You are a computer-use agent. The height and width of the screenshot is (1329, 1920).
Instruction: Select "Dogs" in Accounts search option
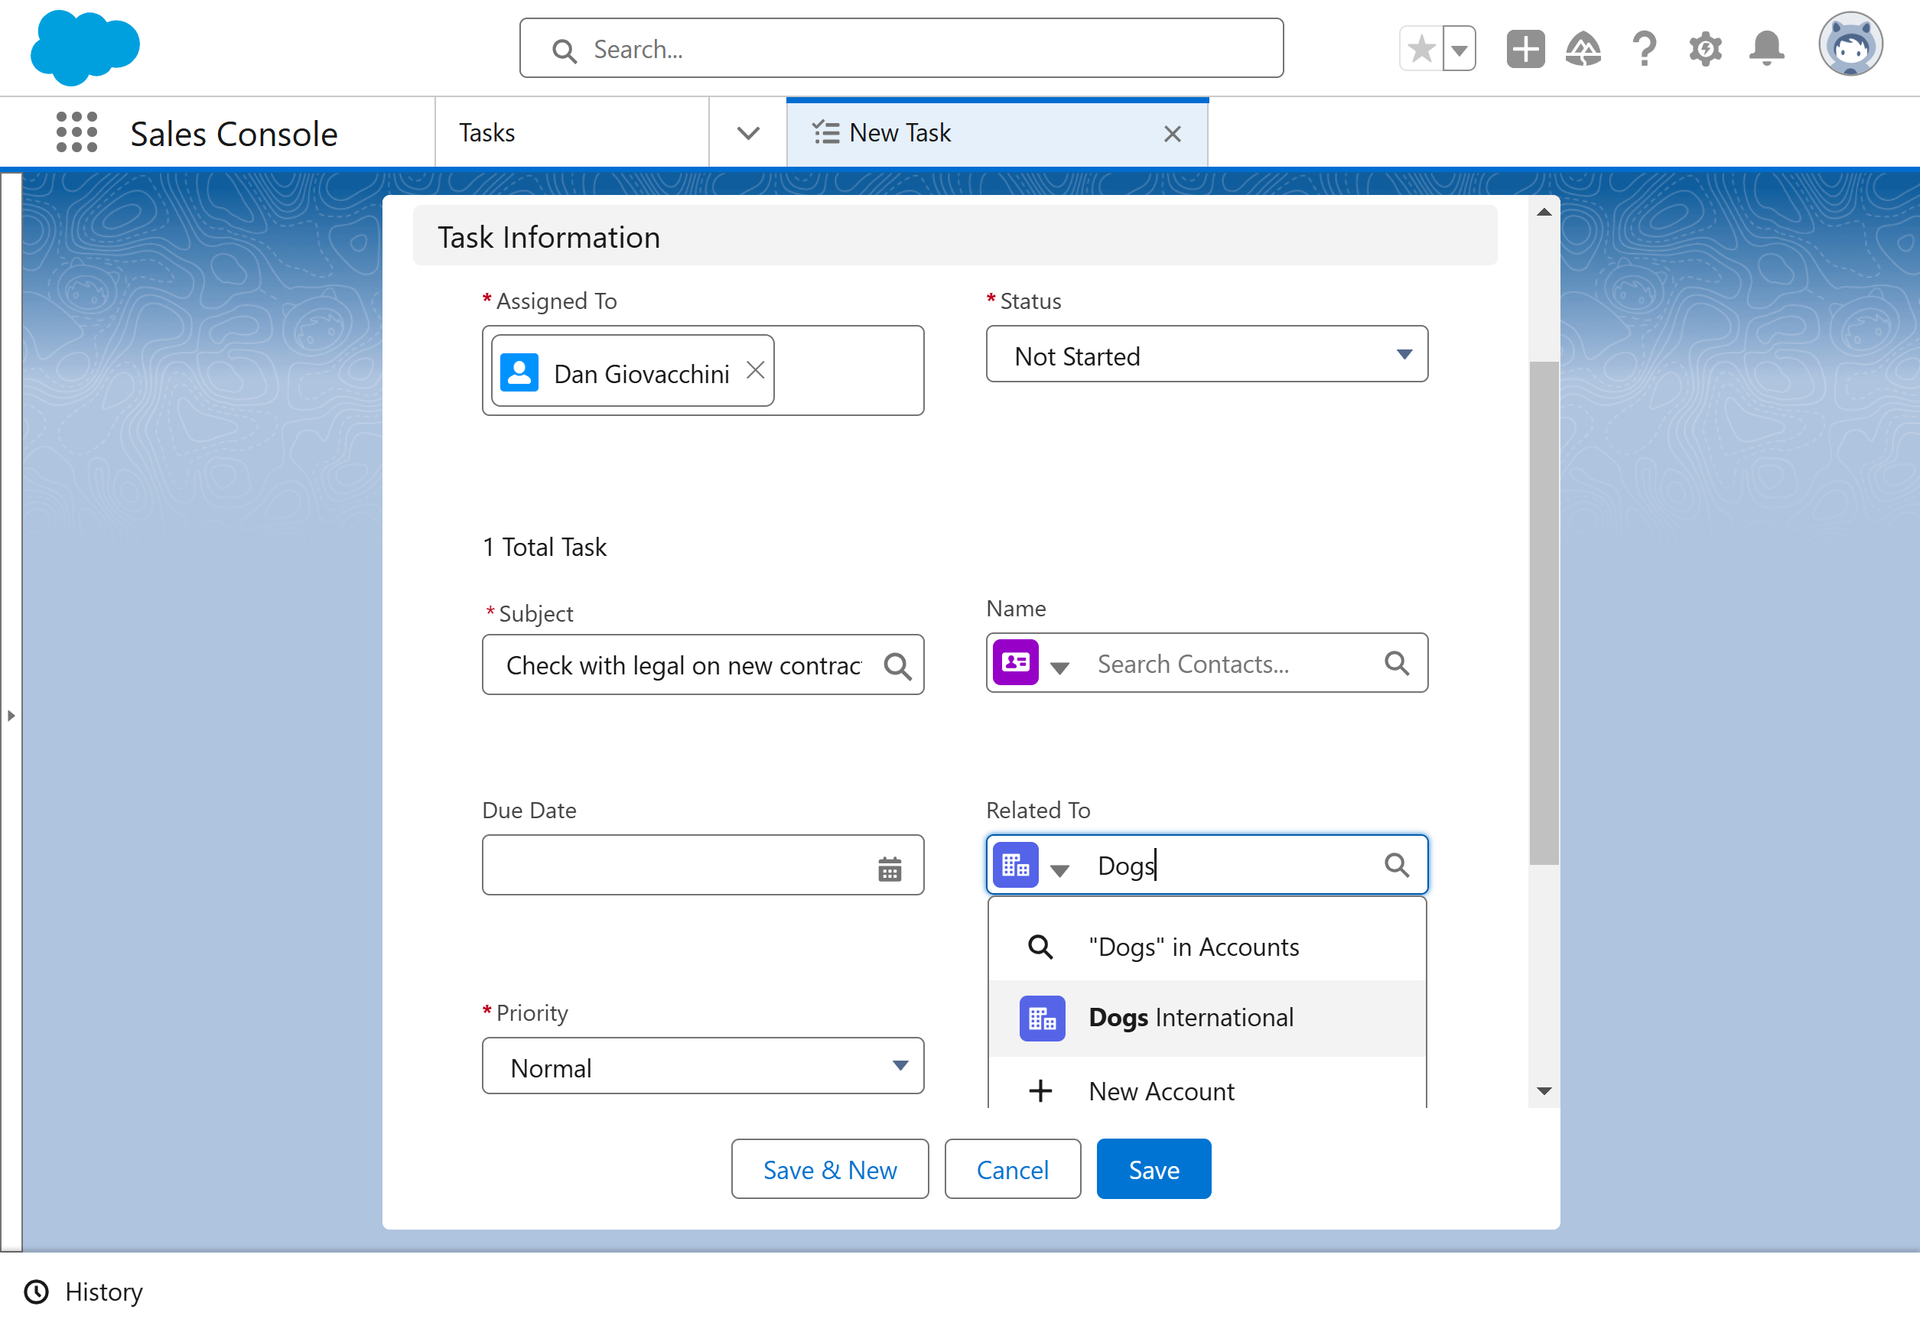tap(1206, 947)
